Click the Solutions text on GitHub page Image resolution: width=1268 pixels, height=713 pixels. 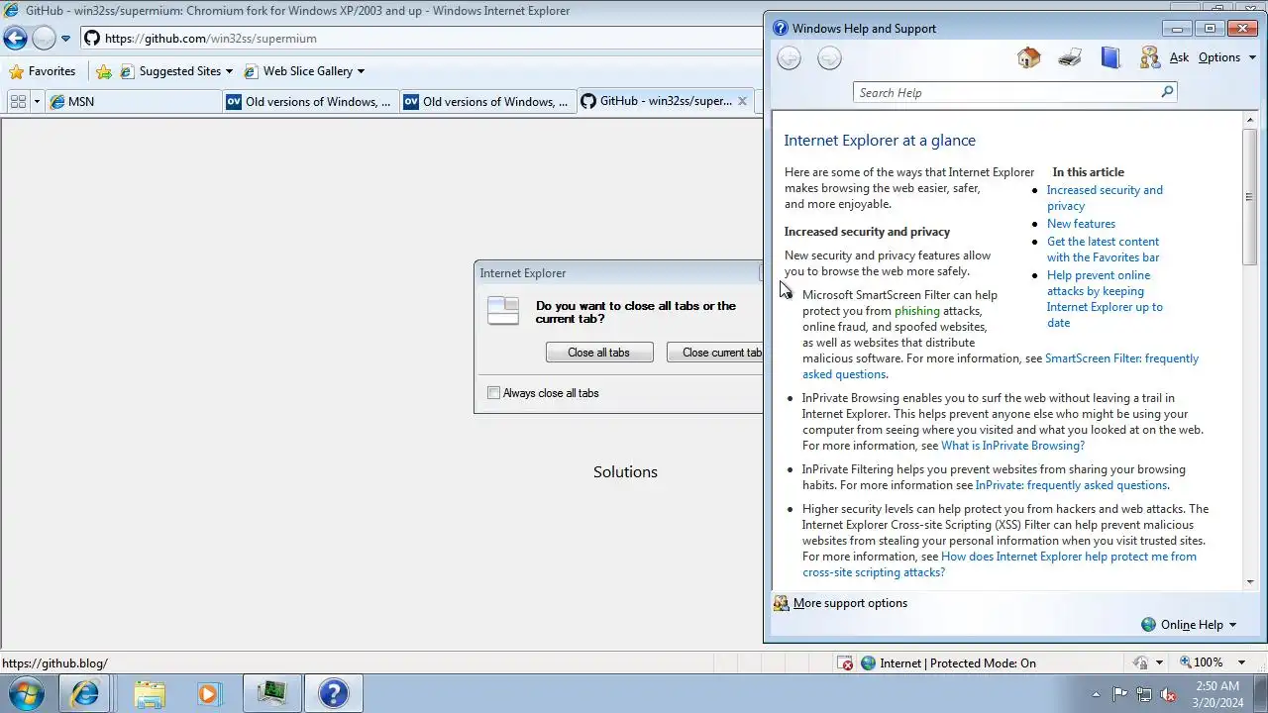625,472
